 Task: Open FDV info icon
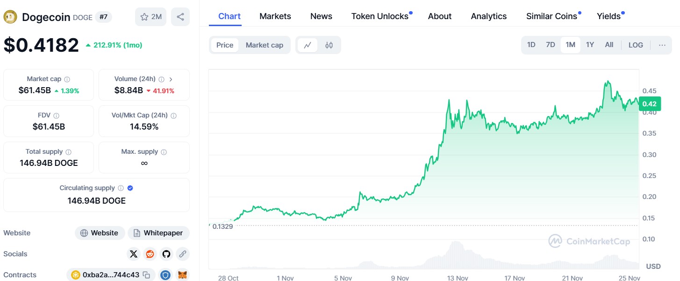57,116
